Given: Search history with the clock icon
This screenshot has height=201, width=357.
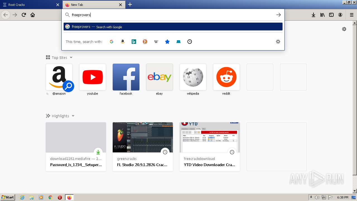Looking at the screenshot, I should pos(190,42).
